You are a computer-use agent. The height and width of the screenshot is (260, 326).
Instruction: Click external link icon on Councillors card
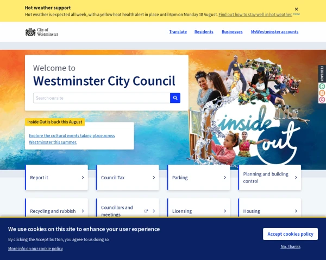[146, 211]
